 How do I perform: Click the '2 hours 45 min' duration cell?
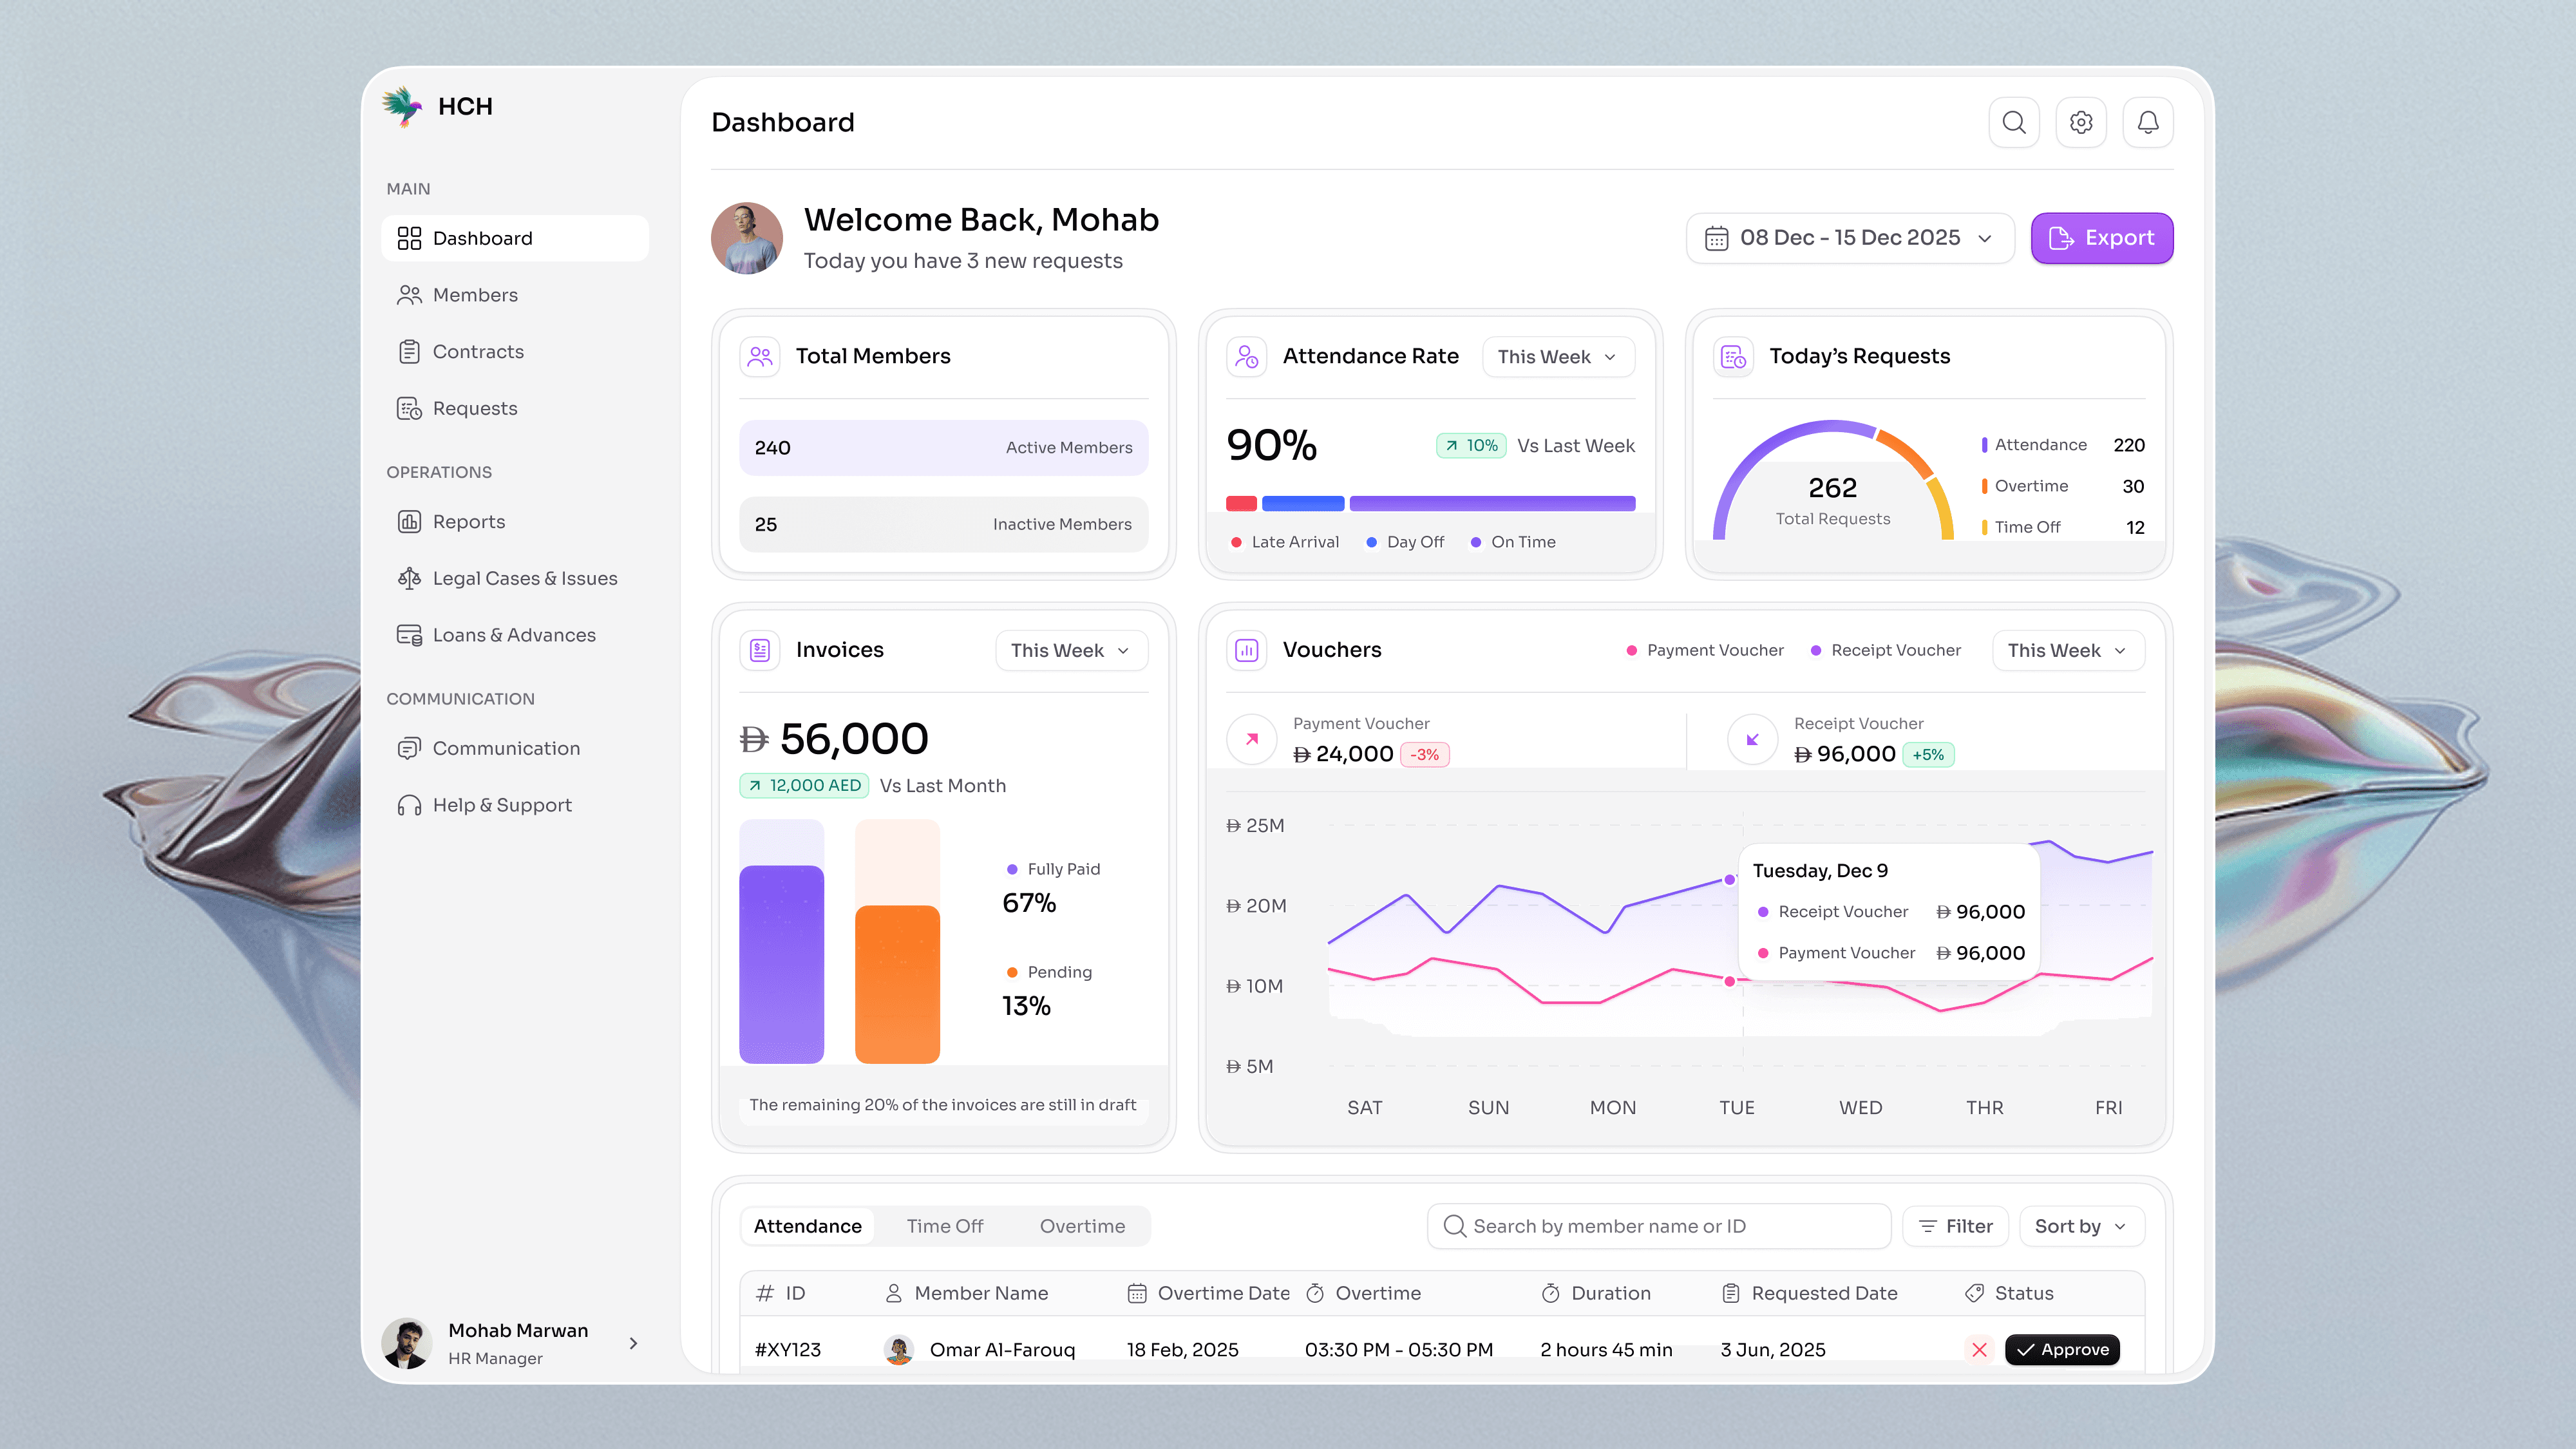coord(1606,1349)
